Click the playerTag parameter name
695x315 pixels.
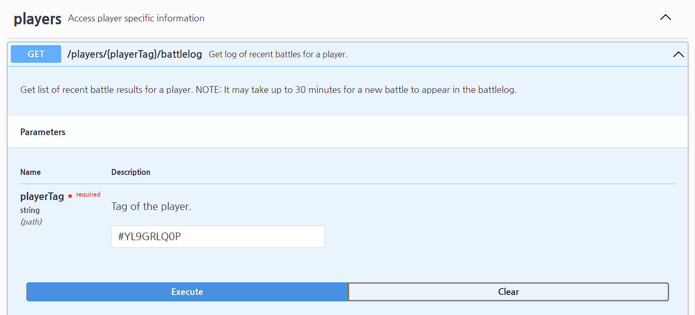click(42, 196)
